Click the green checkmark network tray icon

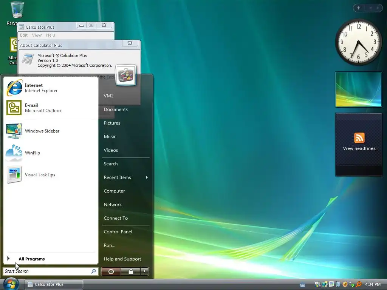coord(352,285)
